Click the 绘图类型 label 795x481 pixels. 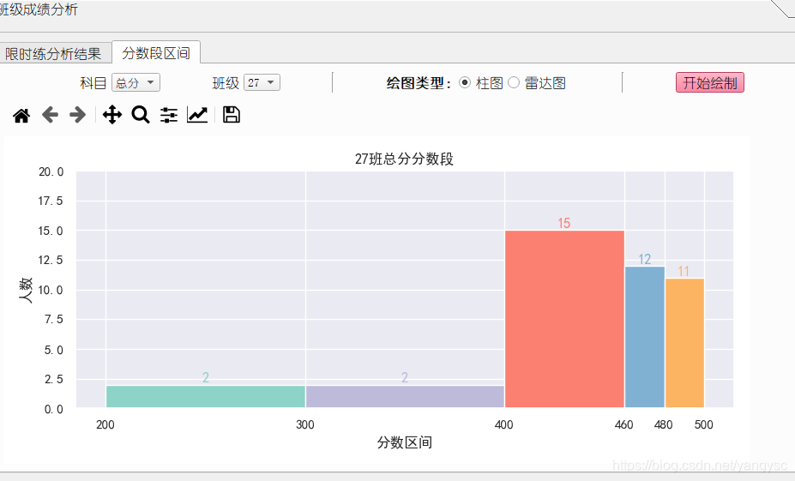tap(419, 83)
